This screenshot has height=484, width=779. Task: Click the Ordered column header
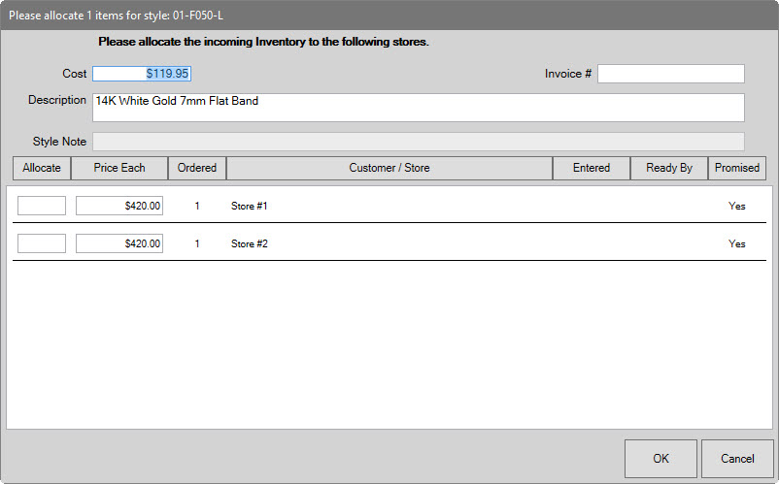click(x=197, y=168)
